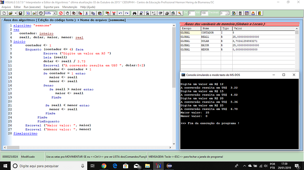Expand the arrow beside the Open folder icon
The width and height of the screenshot is (304, 170).
15,13
